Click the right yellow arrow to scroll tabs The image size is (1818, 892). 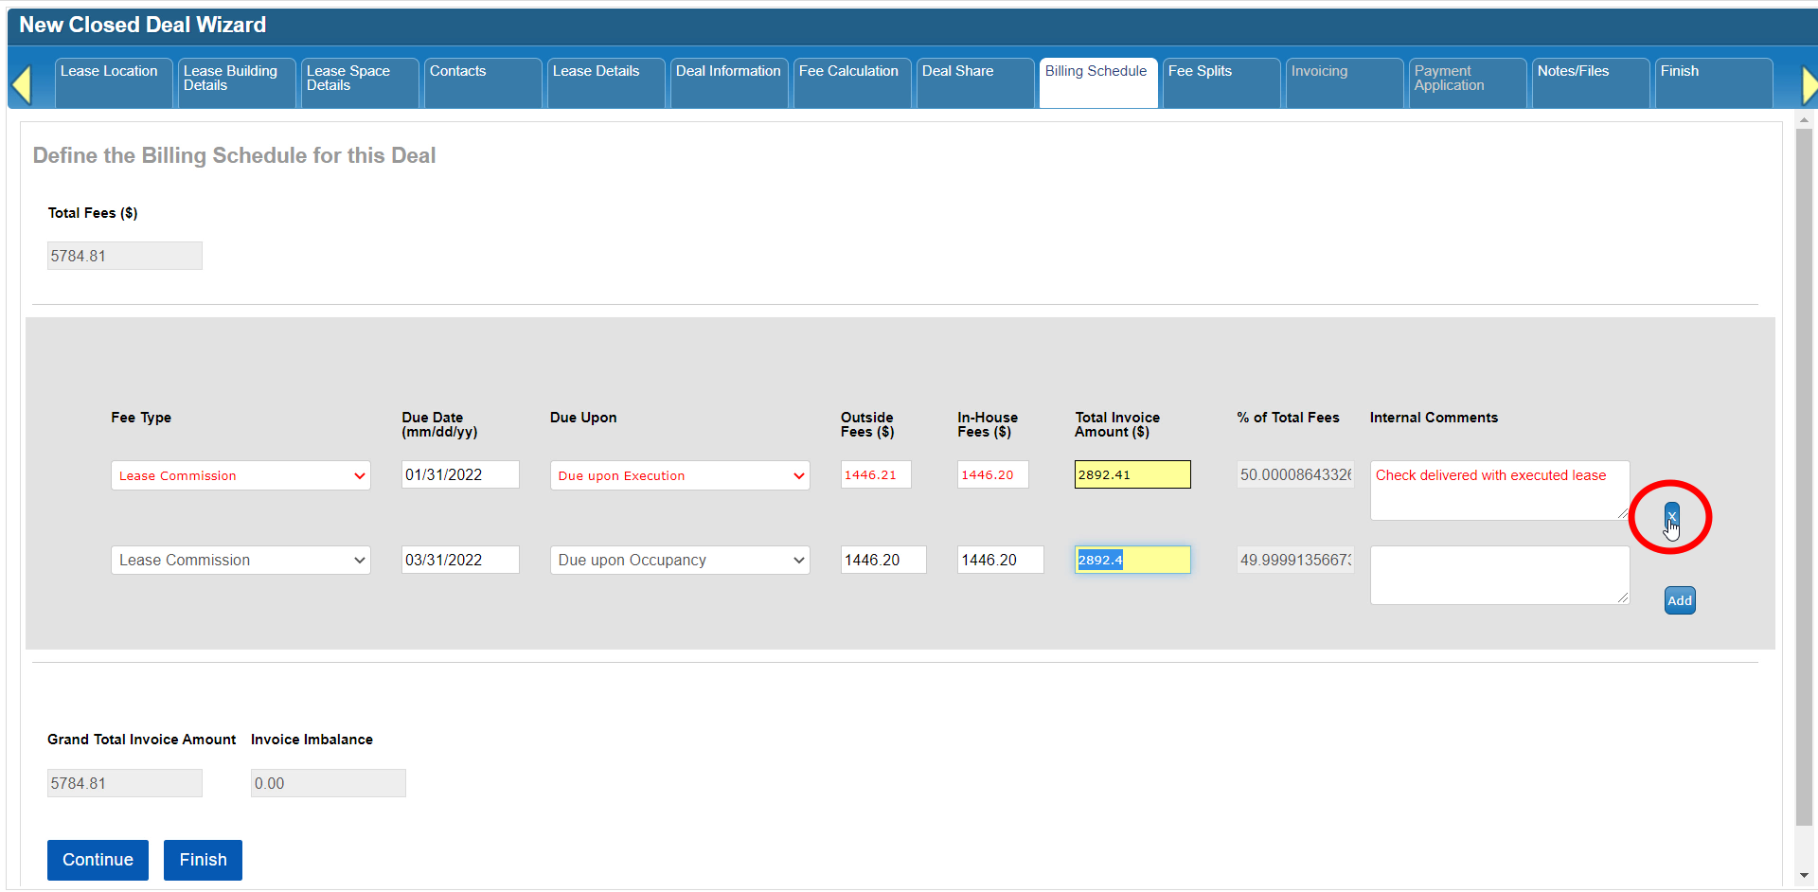pyautogui.click(x=1808, y=84)
